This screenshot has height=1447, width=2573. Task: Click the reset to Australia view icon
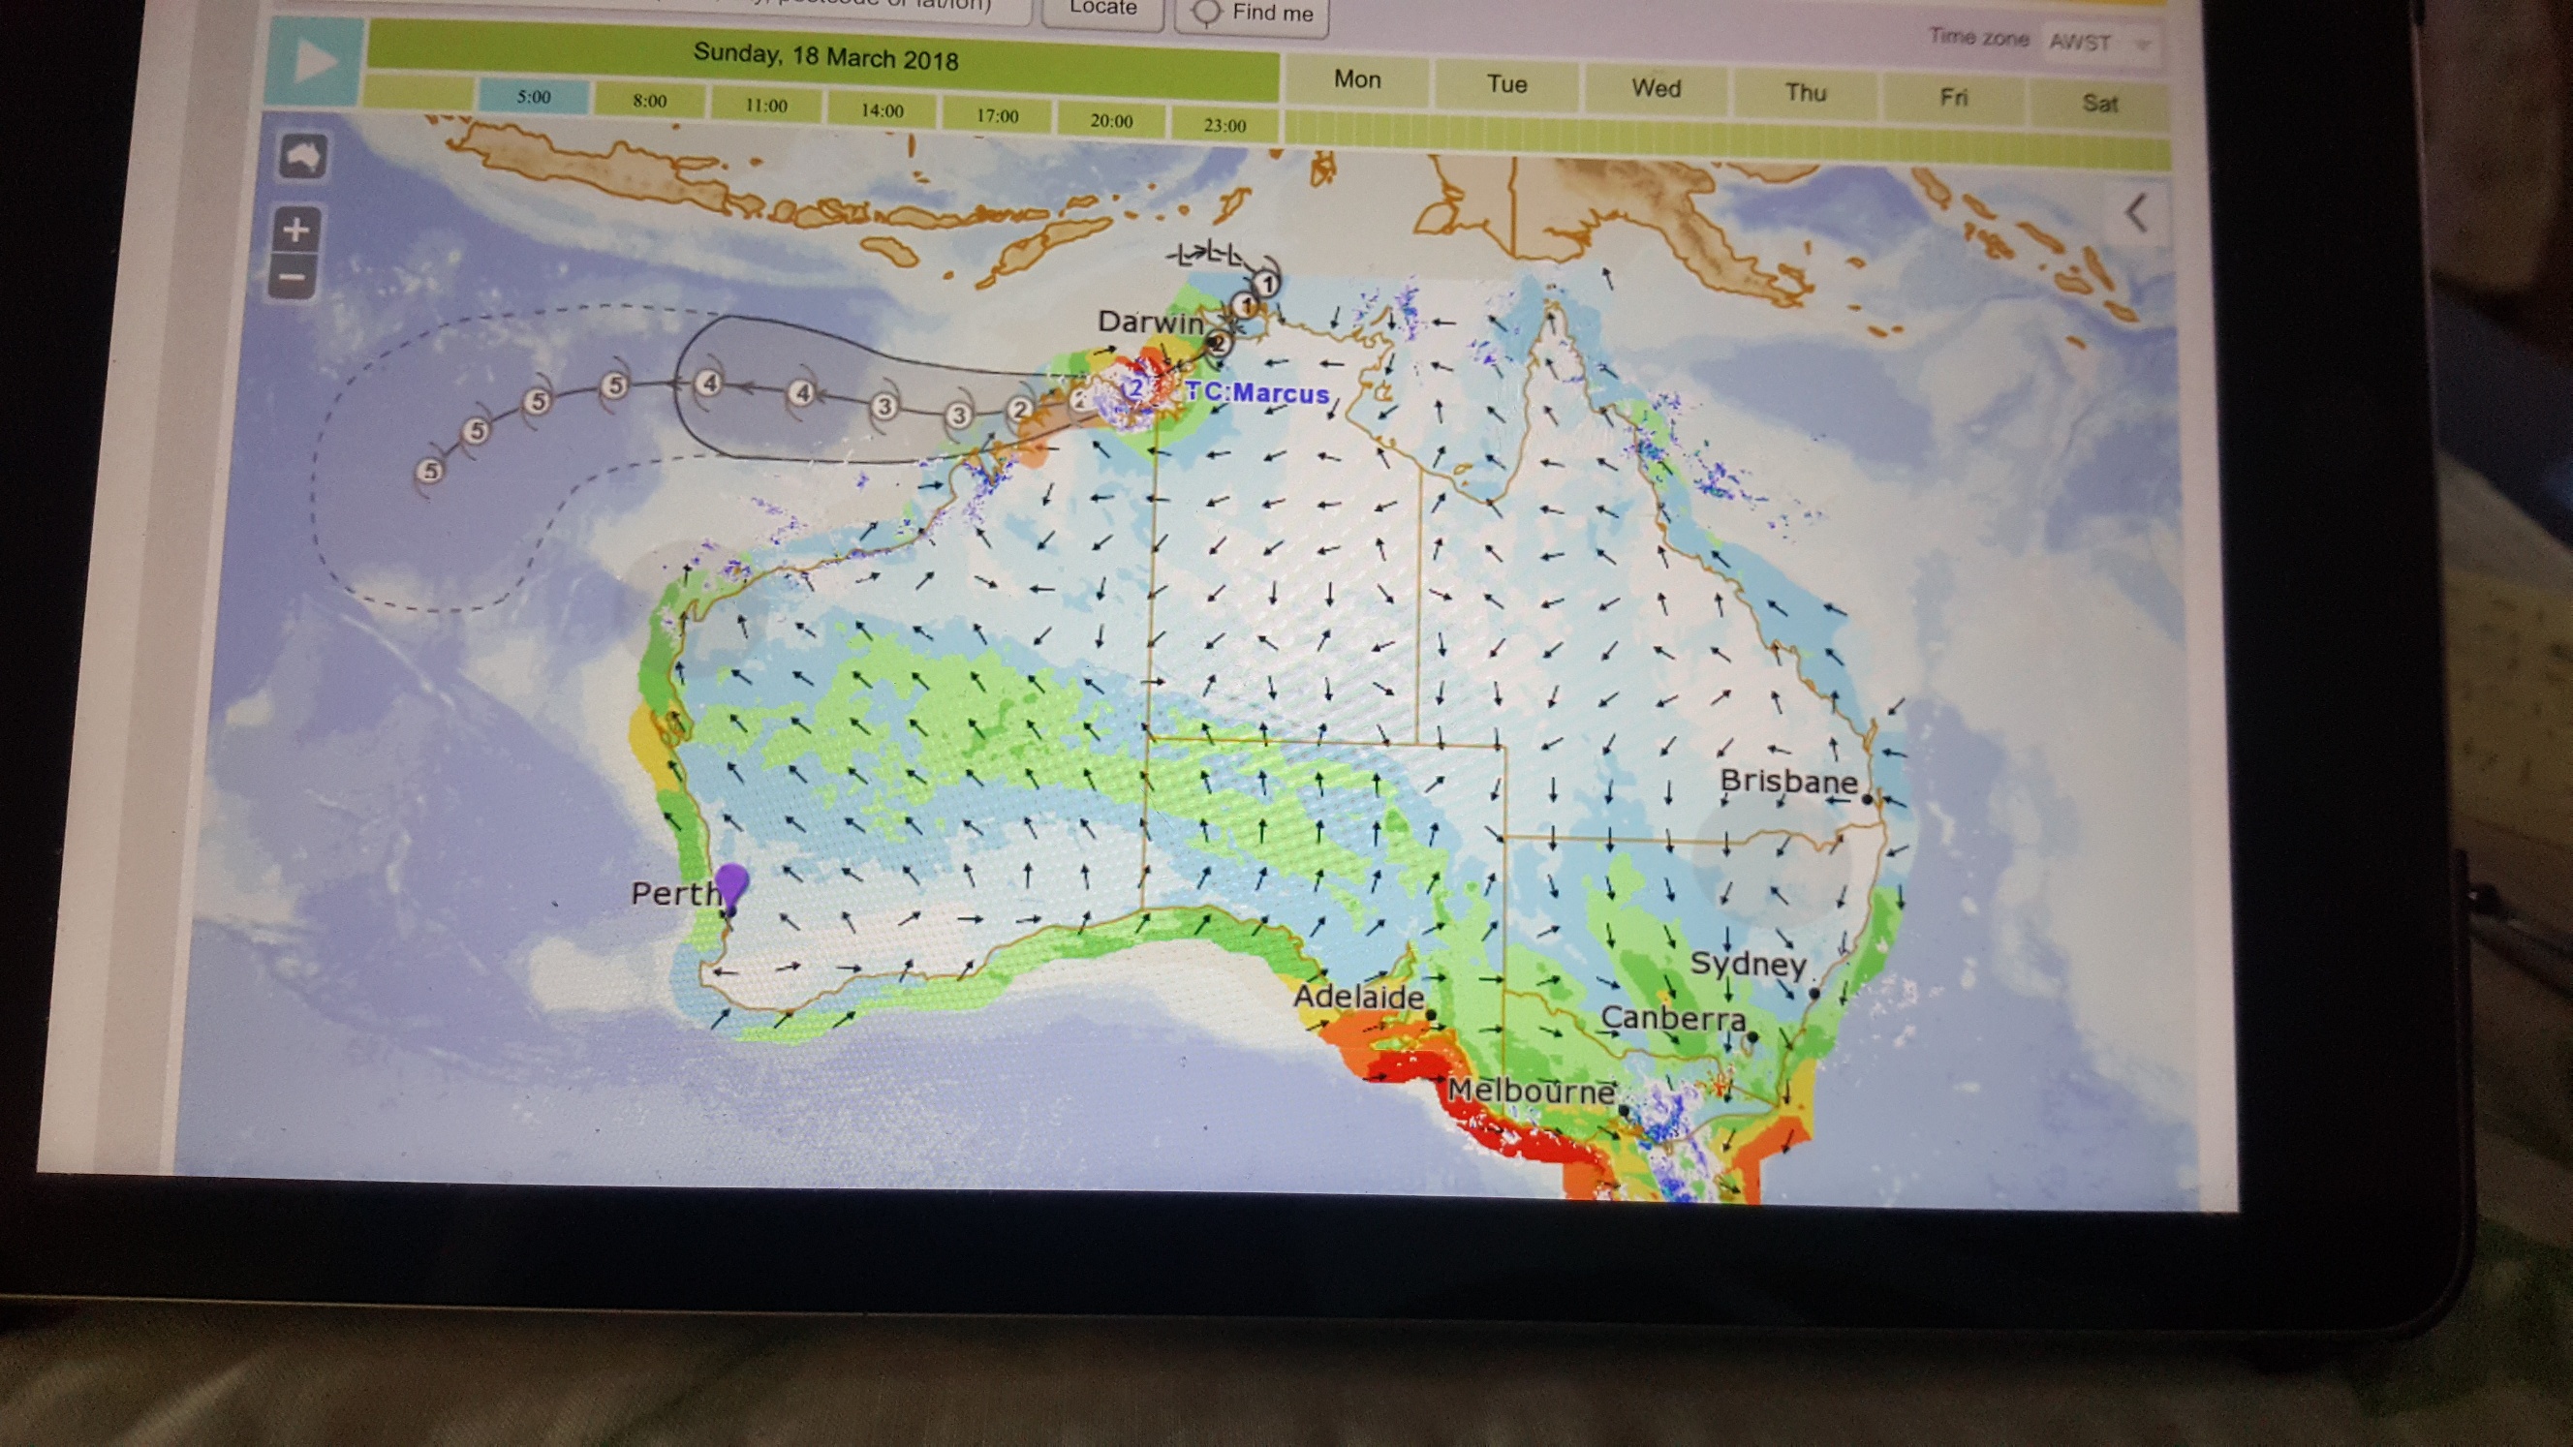[302, 158]
